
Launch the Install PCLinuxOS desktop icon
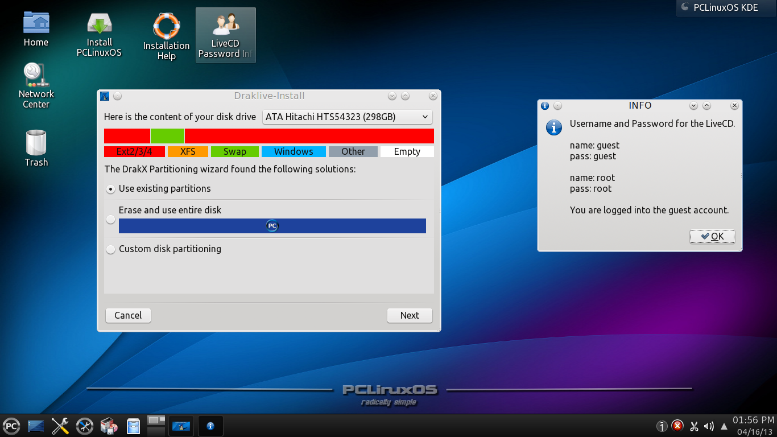[x=99, y=34]
